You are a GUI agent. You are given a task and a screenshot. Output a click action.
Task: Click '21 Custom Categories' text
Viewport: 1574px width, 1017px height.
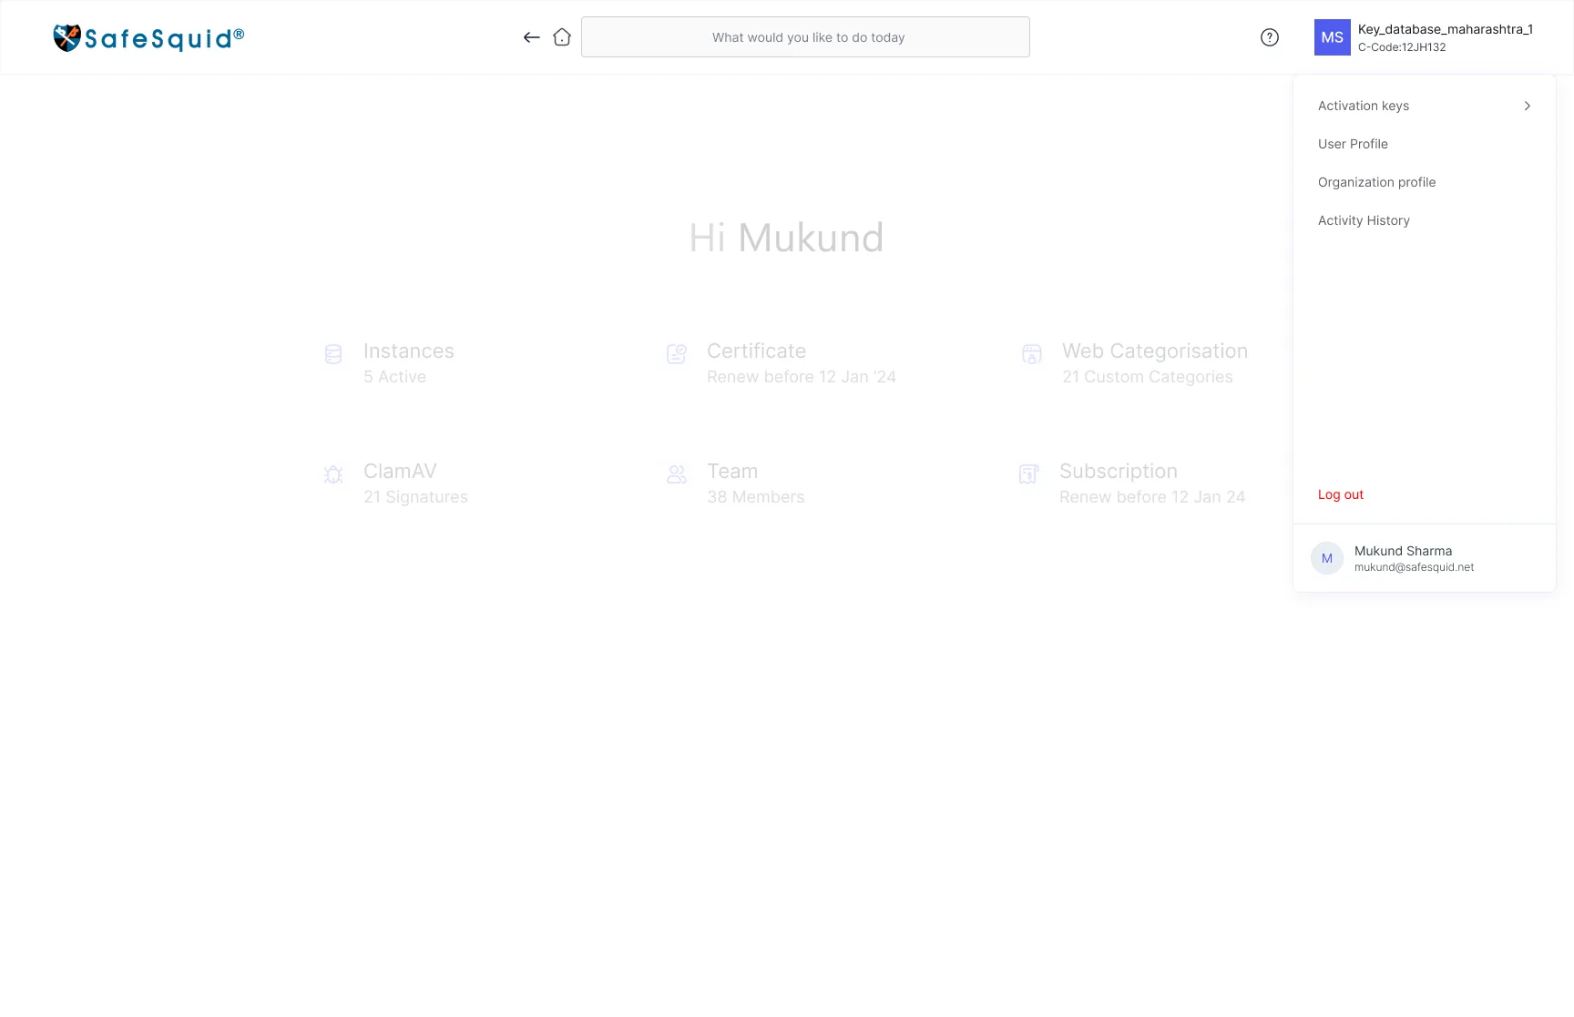pos(1148,377)
